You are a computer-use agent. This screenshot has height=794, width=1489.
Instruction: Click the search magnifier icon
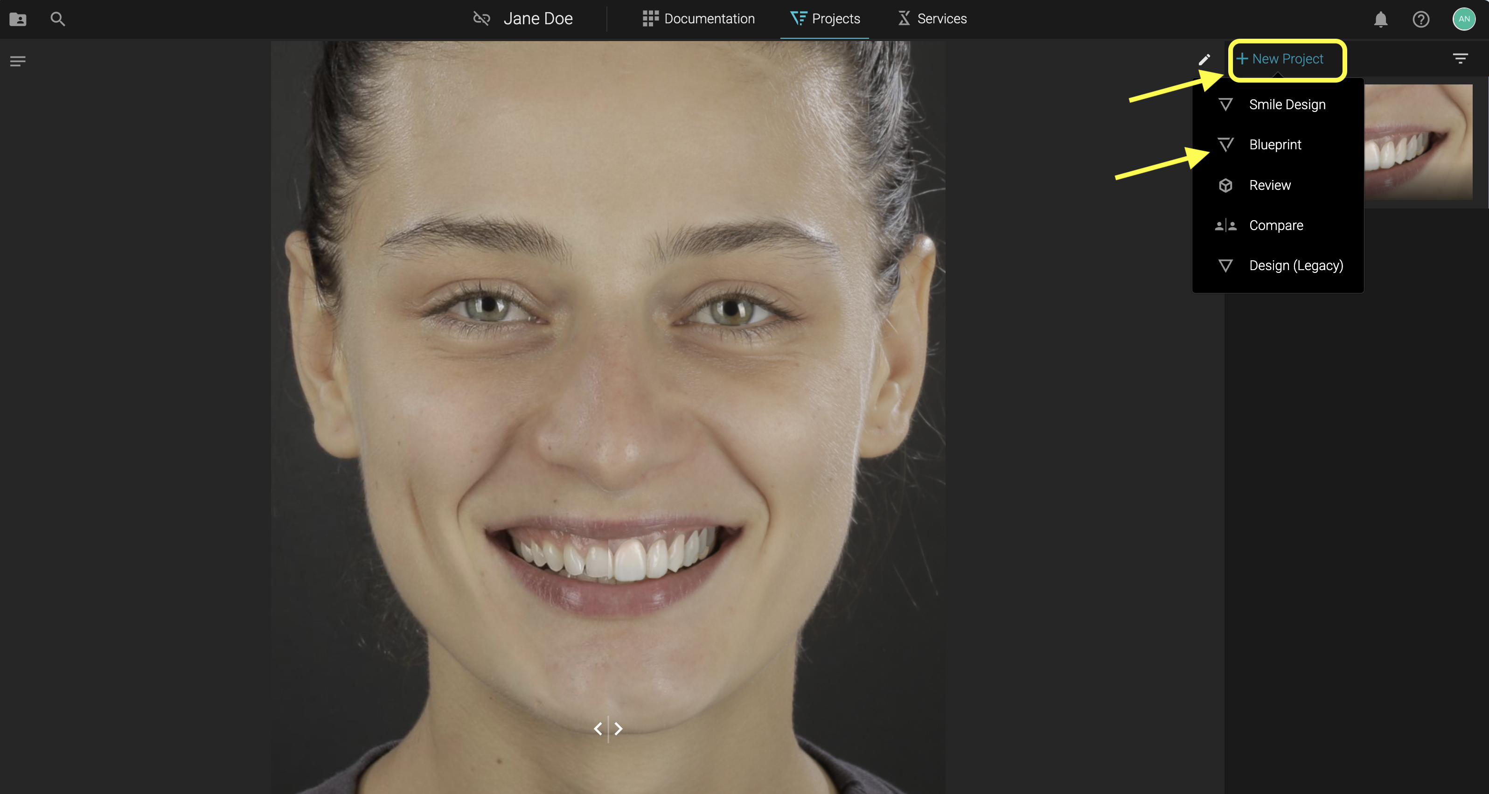pyautogui.click(x=57, y=19)
